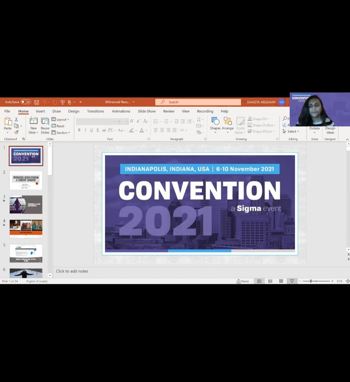Viewport: 350px width, 382px height.
Task: Open Clipboard dialog launcher
Action: [23, 139]
